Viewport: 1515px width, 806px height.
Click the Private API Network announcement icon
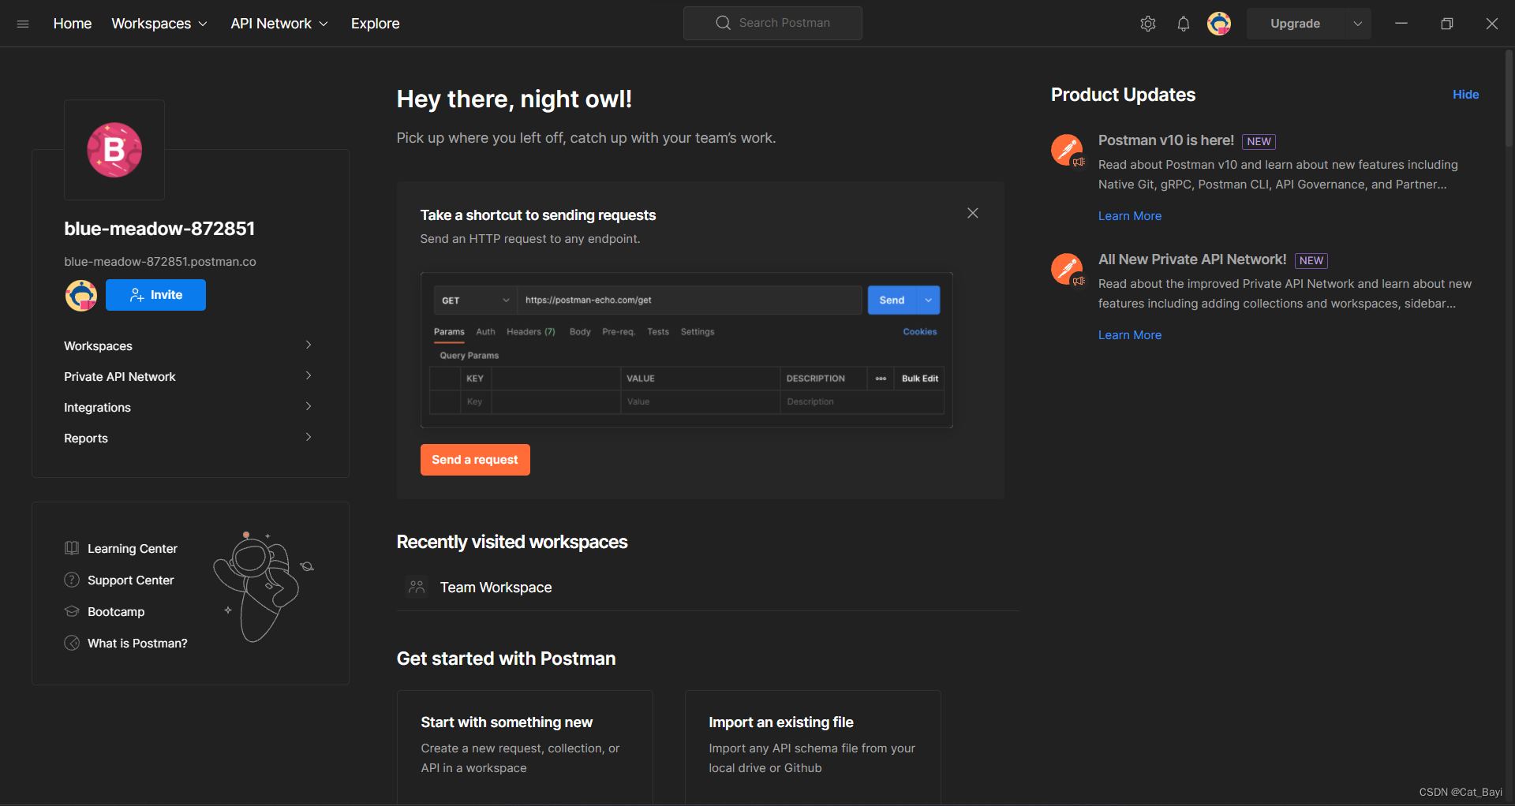(1068, 269)
